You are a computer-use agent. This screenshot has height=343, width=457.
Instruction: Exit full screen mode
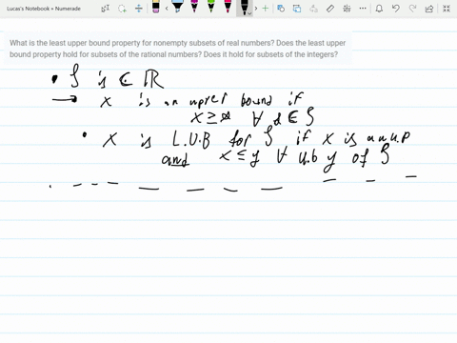point(447,9)
